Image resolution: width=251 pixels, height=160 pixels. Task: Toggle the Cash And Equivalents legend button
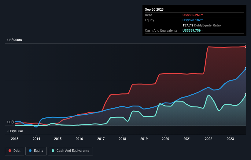[70, 151]
